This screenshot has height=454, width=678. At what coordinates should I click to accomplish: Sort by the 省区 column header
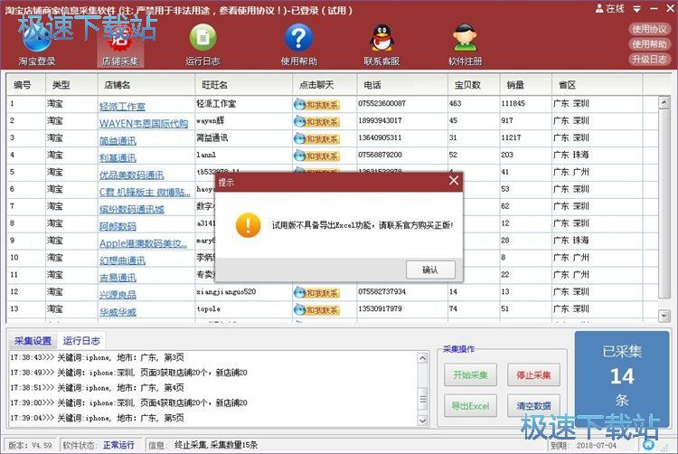(597, 85)
